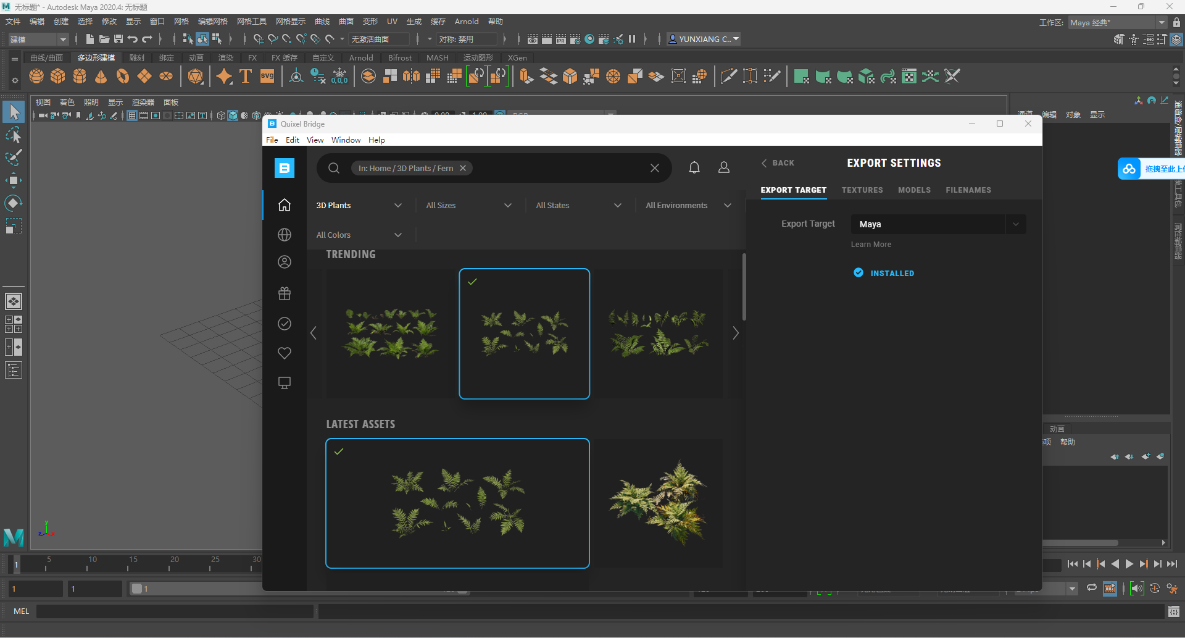Click the Learn More link
1185x638 pixels.
click(871, 245)
